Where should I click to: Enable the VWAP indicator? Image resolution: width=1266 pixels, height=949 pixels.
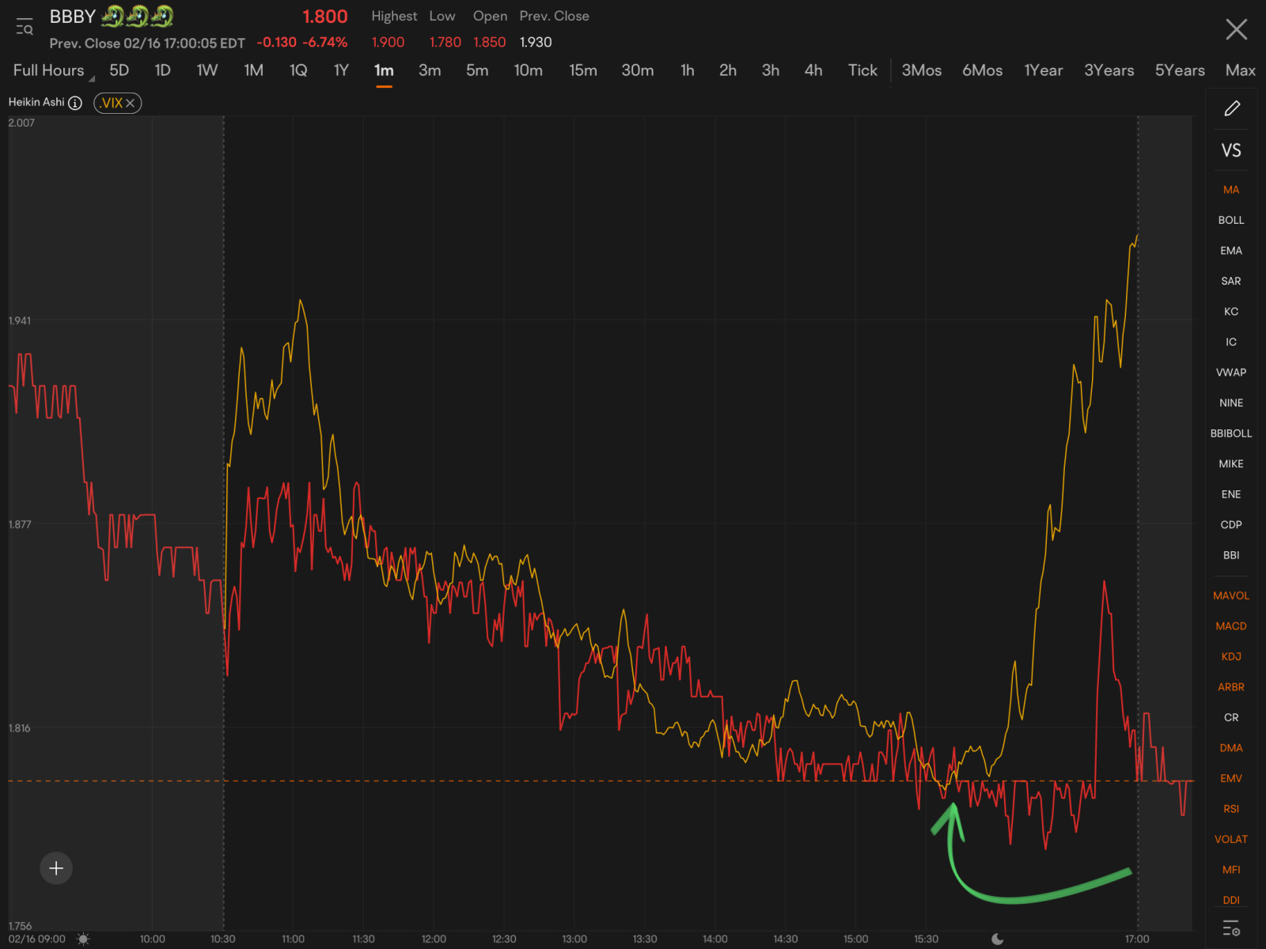click(1231, 372)
